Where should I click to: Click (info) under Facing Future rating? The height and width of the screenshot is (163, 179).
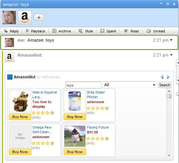click(x=90, y=143)
